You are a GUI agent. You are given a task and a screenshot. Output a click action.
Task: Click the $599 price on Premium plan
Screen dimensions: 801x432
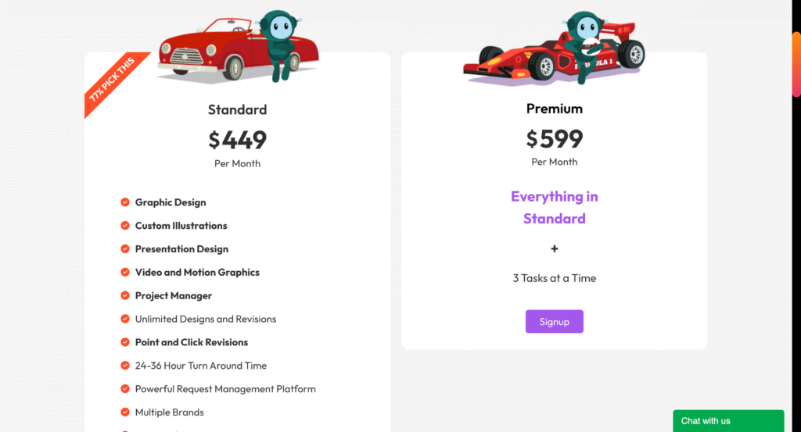point(555,139)
